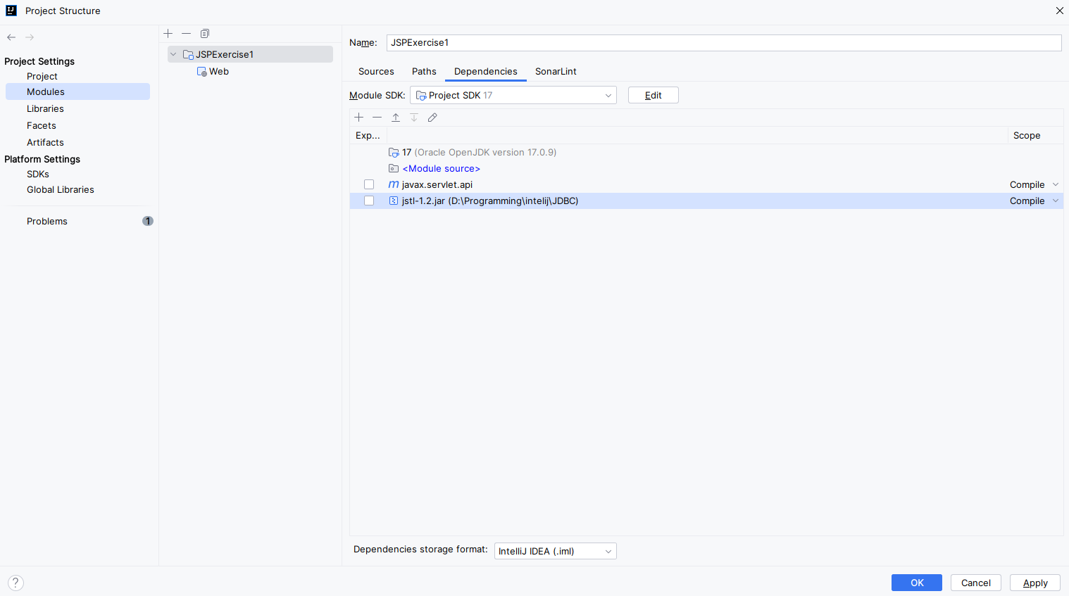Remove the selected dependency
This screenshot has width=1069, height=596.
click(x=377, y=118)
